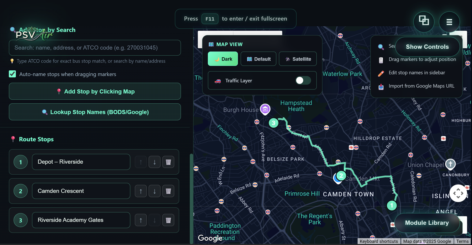Edit the Riverside Academy Gates name field
The image size is (472, 245).
(x=81, y=220)
